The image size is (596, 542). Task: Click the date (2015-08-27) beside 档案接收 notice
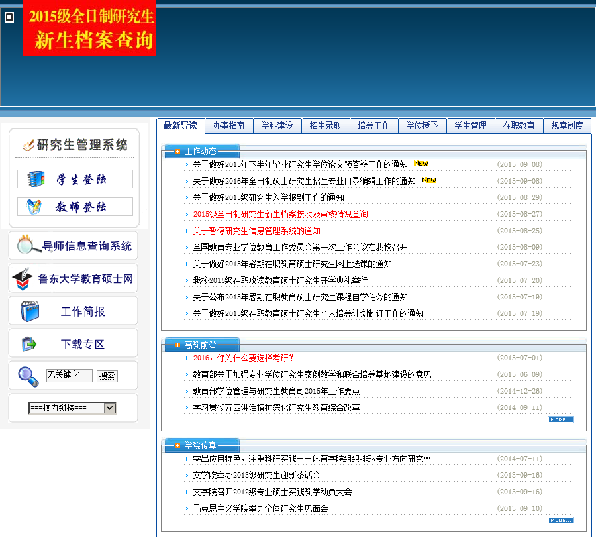[520, 214]
